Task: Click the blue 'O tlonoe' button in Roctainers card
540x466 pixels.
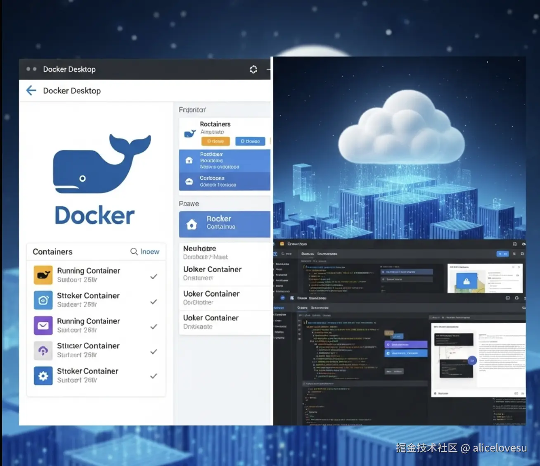Action: pos(250,141)
